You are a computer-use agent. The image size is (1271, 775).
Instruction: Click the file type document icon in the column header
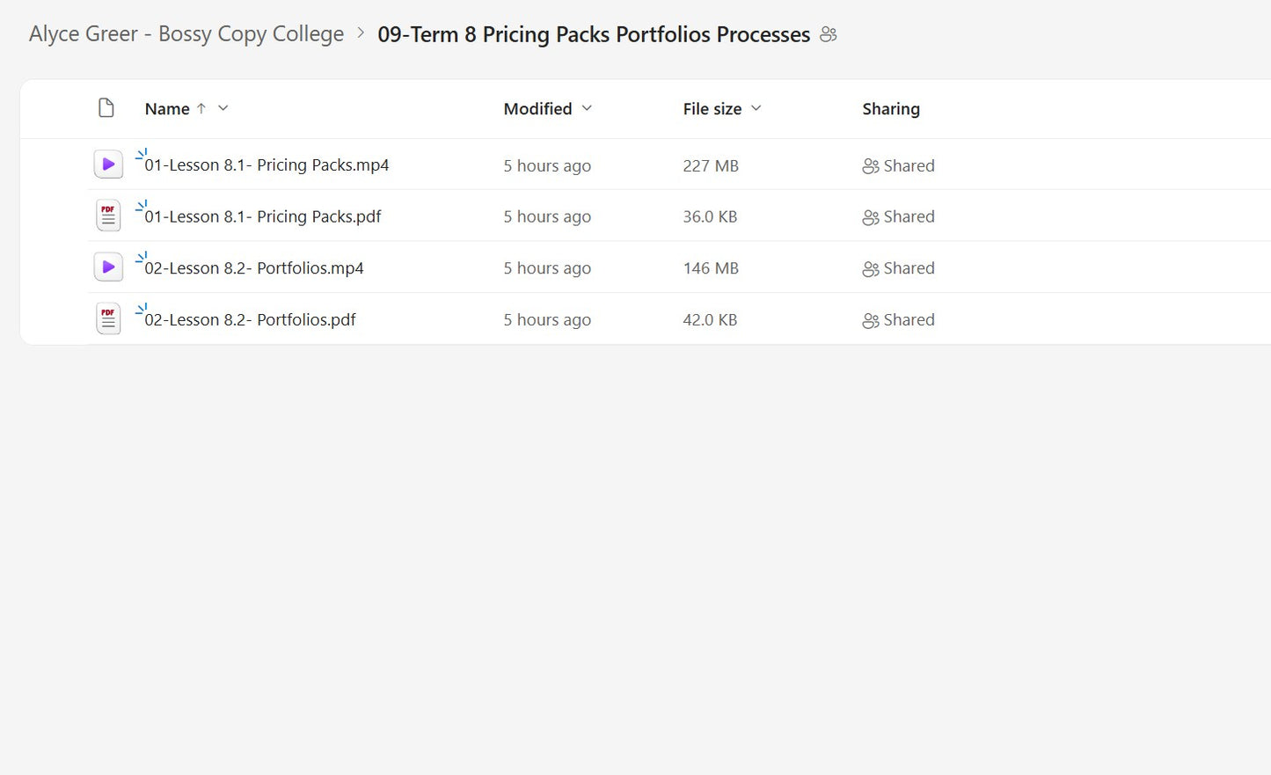pos(106,107)
